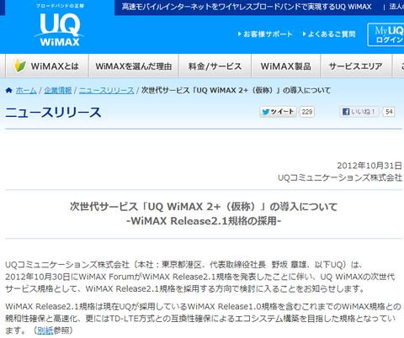
Task: Click the 次世代サービス article title line
Action: click(x=204, y=207)
